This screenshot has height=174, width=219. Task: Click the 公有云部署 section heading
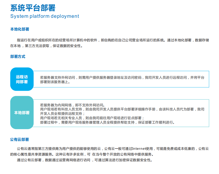coord(19,139)
